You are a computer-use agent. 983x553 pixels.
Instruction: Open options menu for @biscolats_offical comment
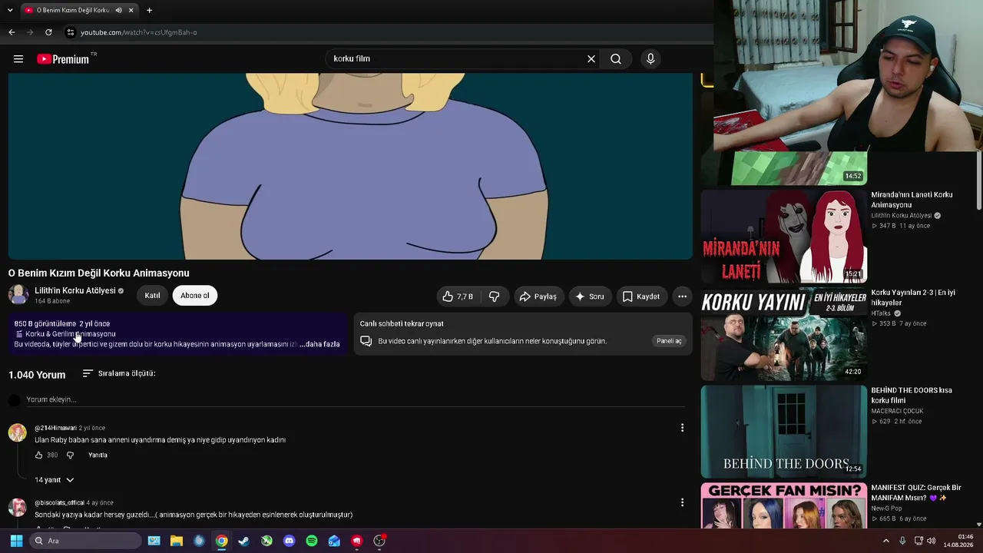tap(682, 502)
